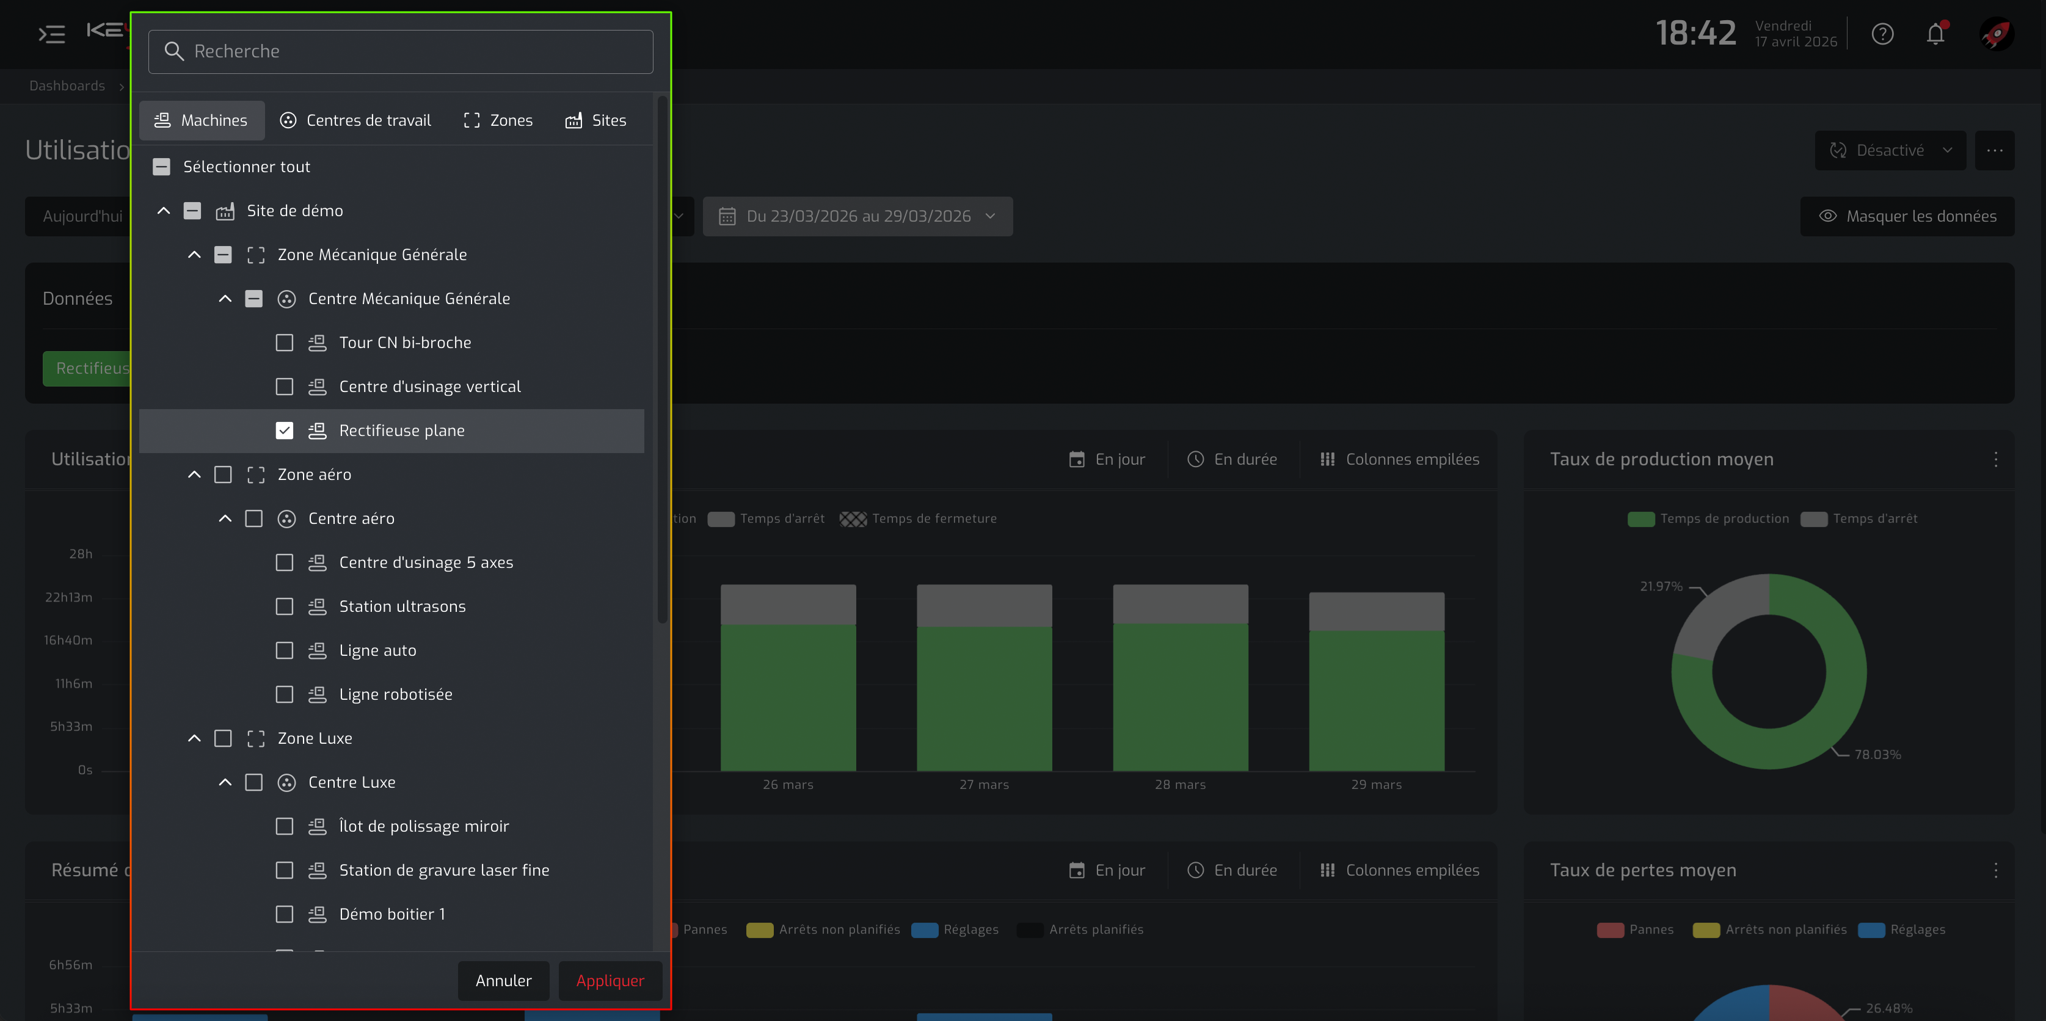Image resolution: width=2046 pixels, height=1021 pixels.
Task: Toggle the Site de démo checkbox
Action: click(192, 211)
